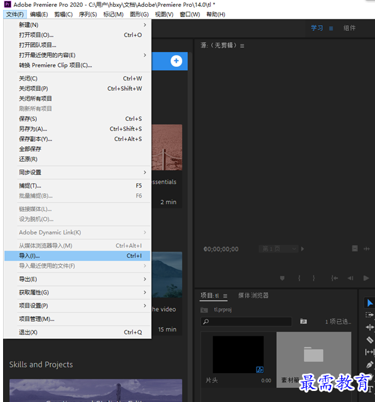Select the Ripple Edit tool
Viewport: 375px width, 402px height.
coord(369,327)
